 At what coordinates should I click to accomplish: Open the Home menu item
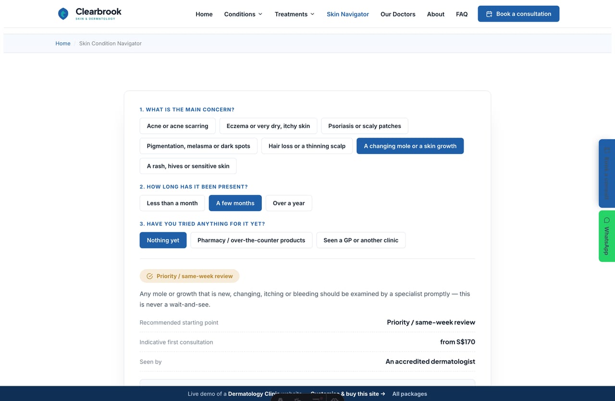(204, 14)
